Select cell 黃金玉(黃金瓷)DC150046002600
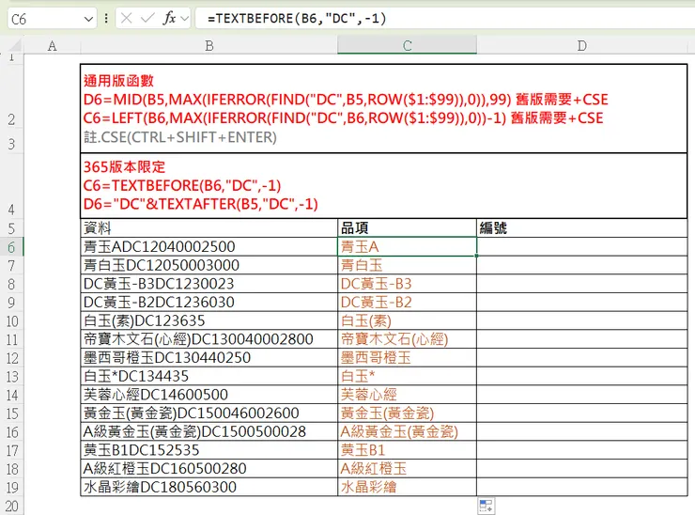Image resolution: width=695 pixels, height=515 pixels. click(208, 413)
